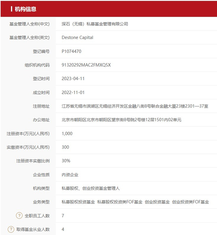Viewport: 217px width, 235px height.
Task: Click registration date 2023-04-11
Action: point(73,79)
